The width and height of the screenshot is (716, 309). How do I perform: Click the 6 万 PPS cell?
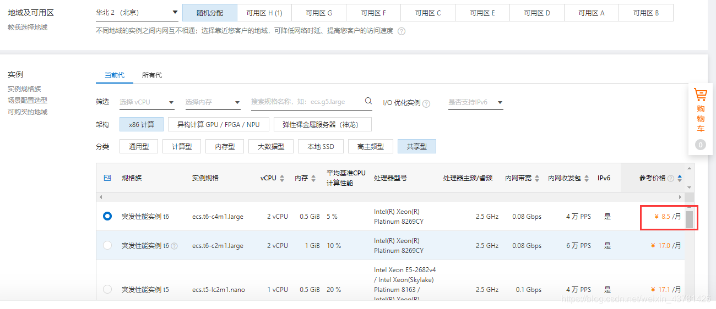(578, 246)
